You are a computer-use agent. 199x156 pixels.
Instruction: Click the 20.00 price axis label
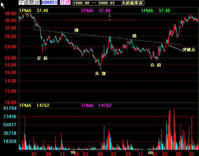[10, 58]
